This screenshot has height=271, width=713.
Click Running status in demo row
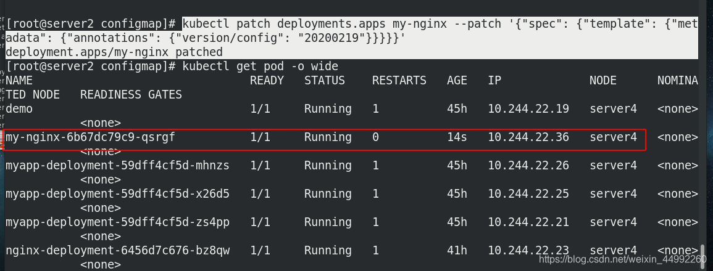click(328, 109)
